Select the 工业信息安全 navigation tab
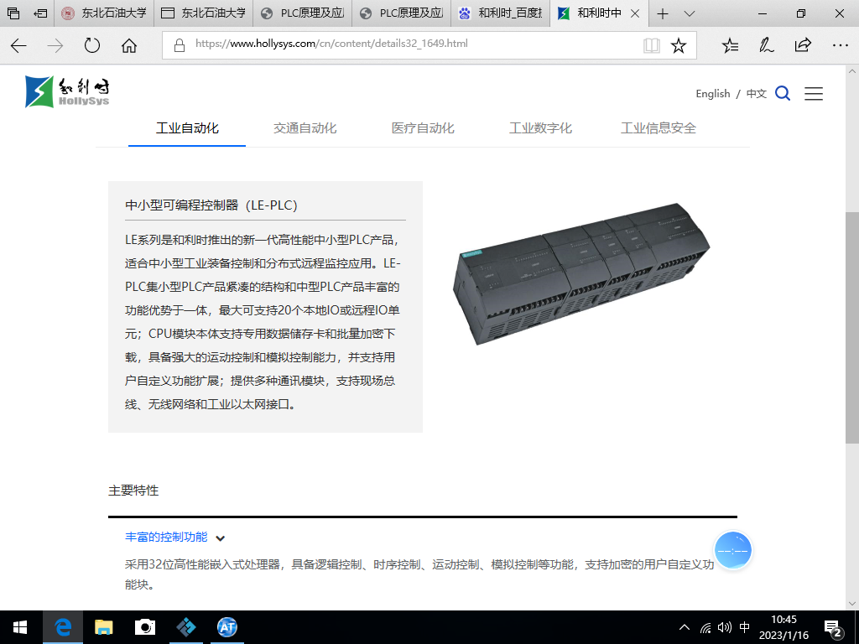 659,128
